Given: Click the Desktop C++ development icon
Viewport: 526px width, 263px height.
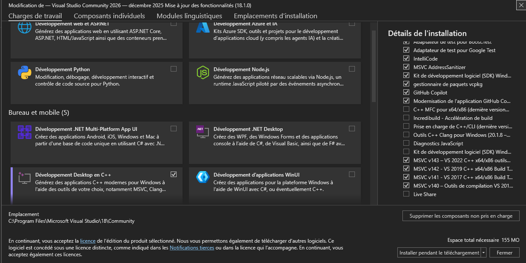Looking at the screenshot, I should (x=25, y=178).
